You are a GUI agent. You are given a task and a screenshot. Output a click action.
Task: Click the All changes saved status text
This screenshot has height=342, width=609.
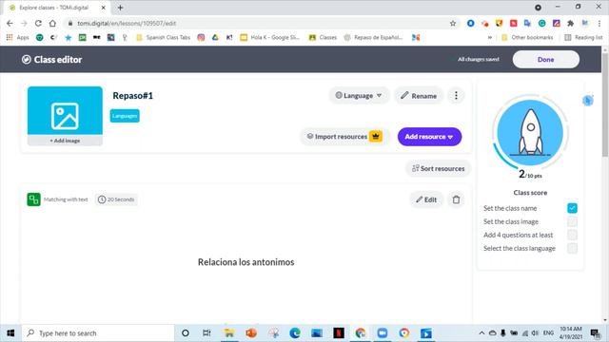478,59
